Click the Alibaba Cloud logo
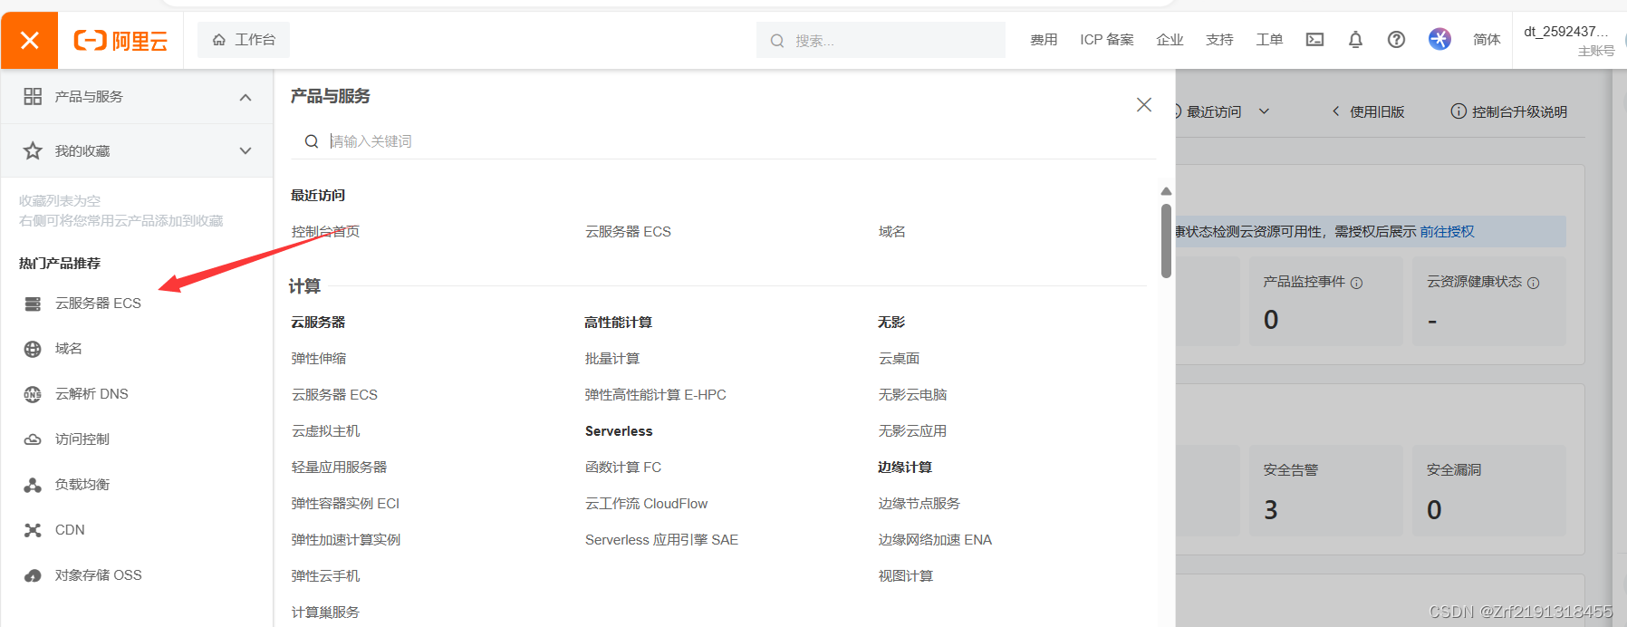This screenshot has height=627, width=1627. [x=120, y=40]
